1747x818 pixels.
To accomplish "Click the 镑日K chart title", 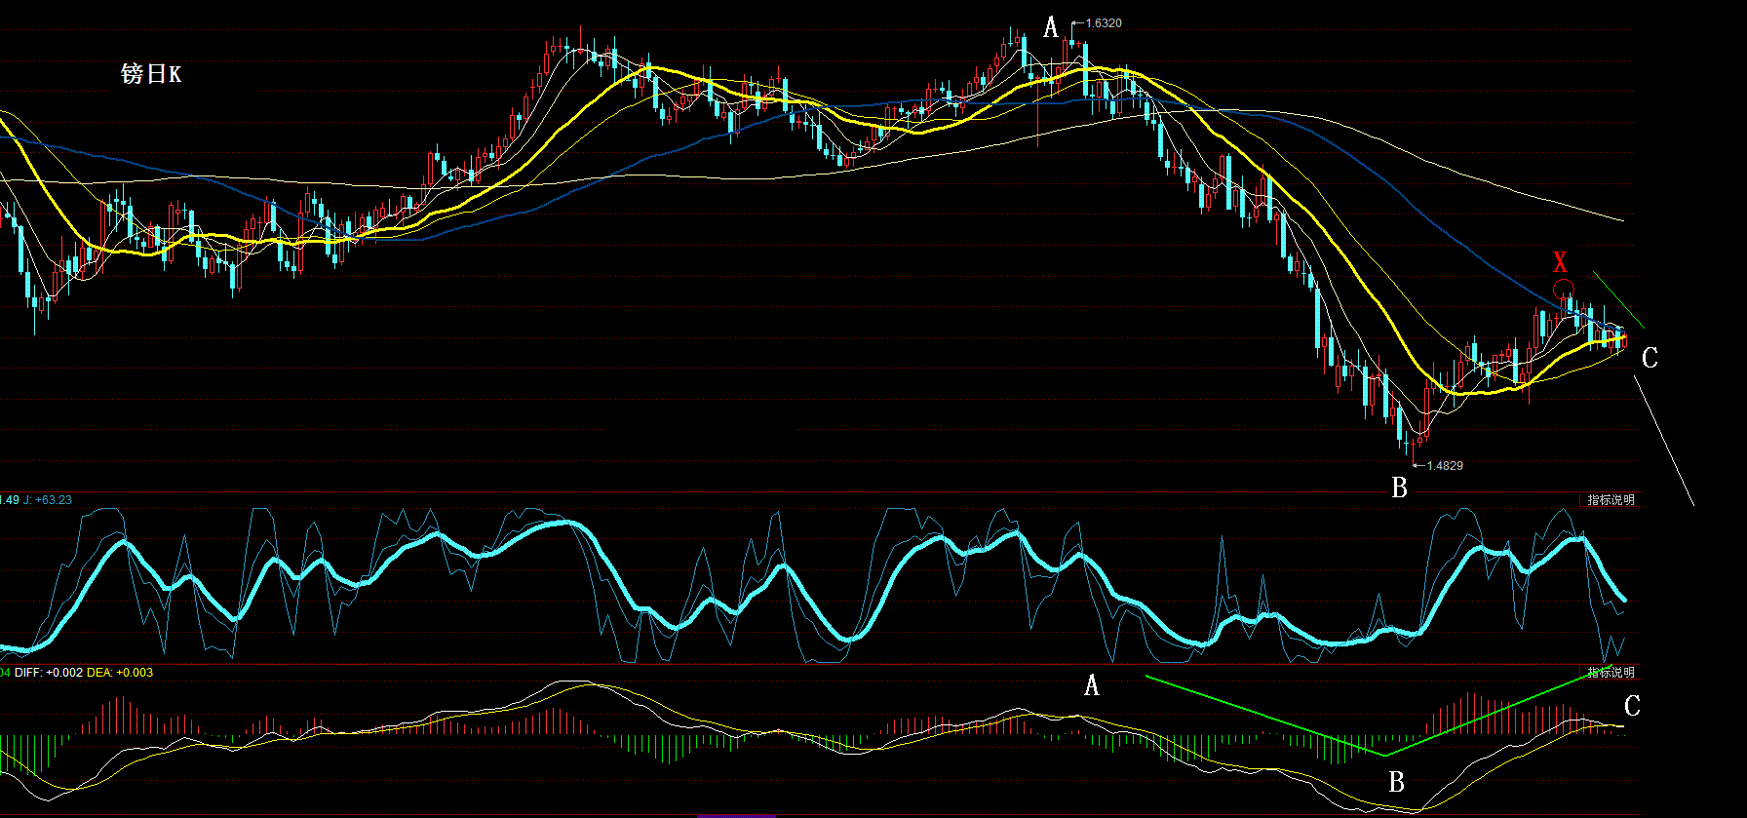I will pos(151,74).
